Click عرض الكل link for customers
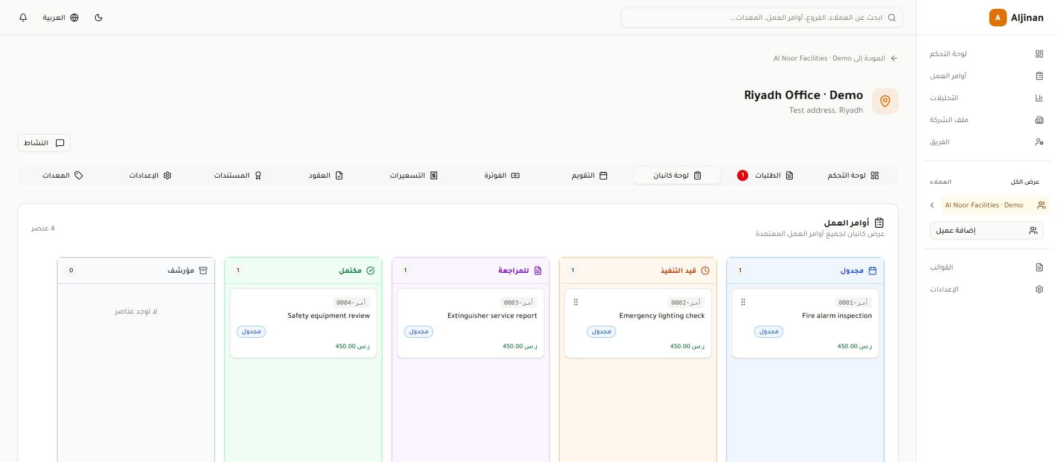Screen dimensions: 1057x462 (x=1025, y=182)
